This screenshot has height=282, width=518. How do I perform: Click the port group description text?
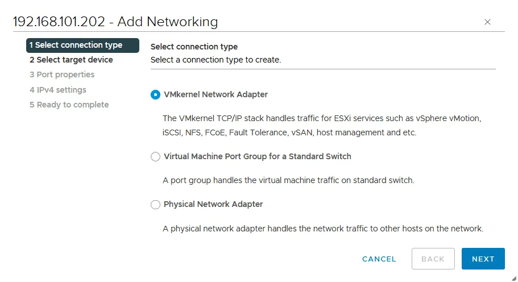pos(288,180)
